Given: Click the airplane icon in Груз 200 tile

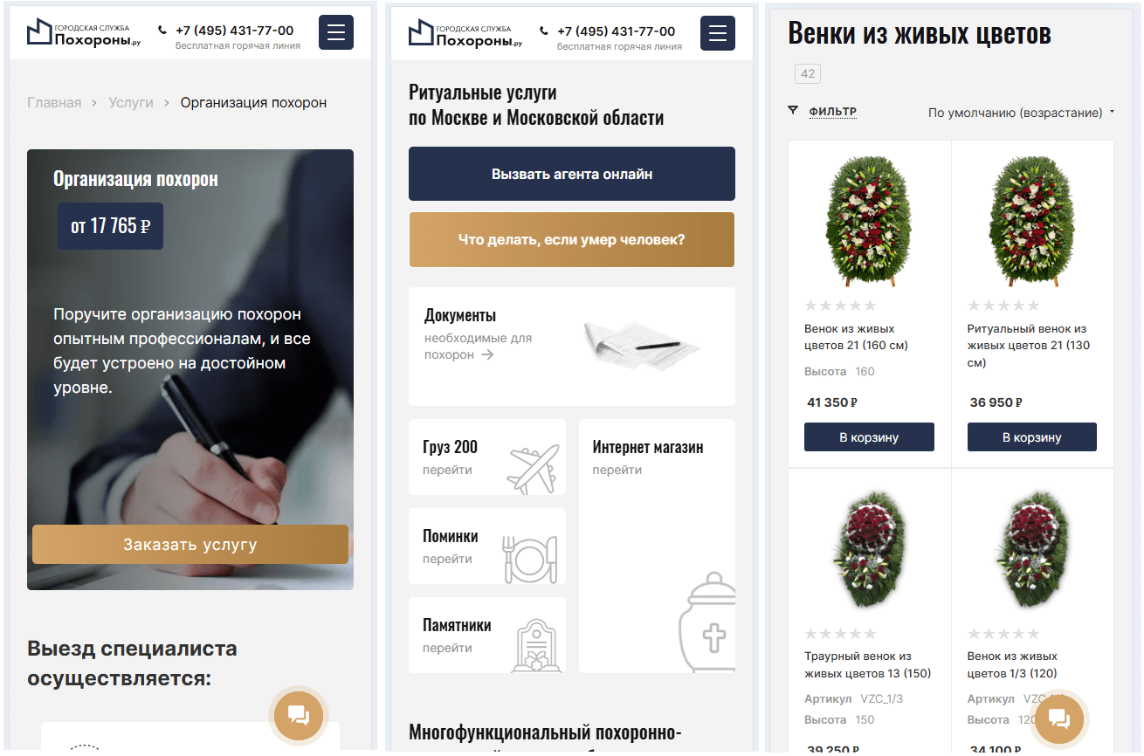Looking at the screenshot, I should point(533,469).
